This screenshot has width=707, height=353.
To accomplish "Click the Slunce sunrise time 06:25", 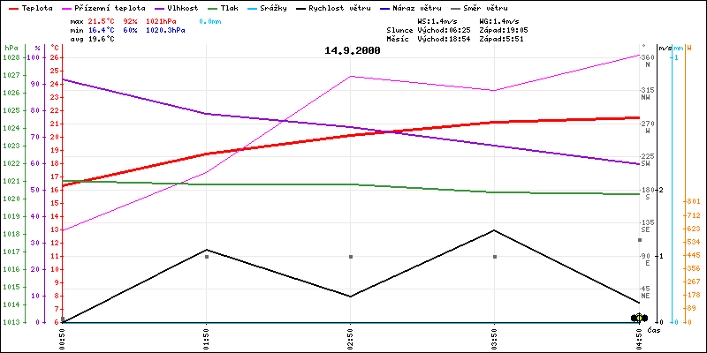I will click(463, 29).
